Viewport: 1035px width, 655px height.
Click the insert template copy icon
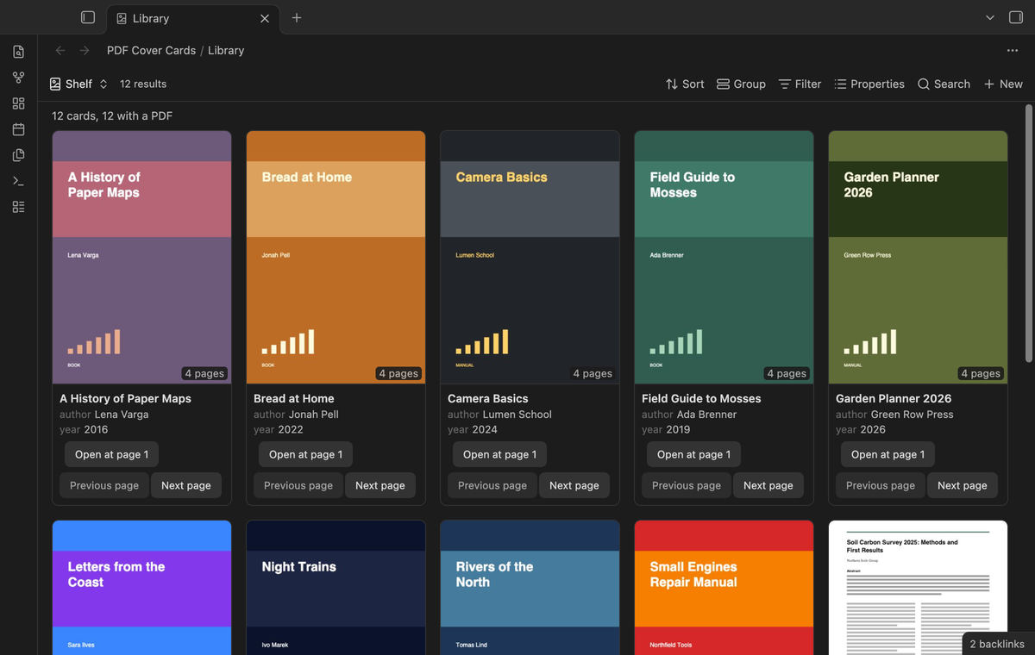pos(18,155)
